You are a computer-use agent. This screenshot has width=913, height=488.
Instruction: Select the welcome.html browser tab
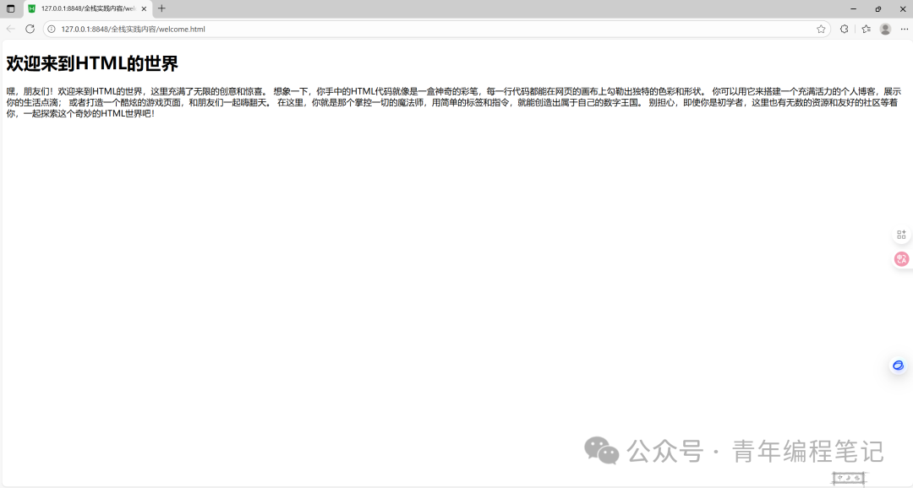coord(88,8)
